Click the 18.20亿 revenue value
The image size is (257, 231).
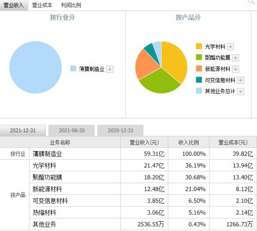(x=154, y=177)
